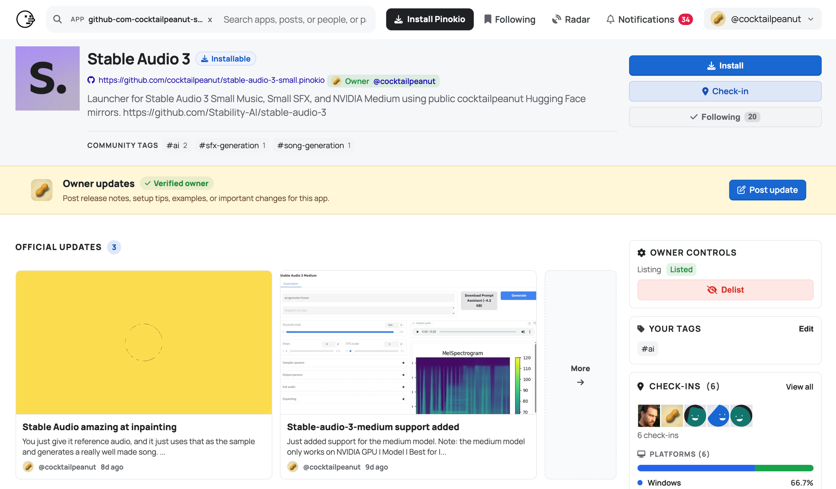The image size is (836, 489).
Task: Click the Check-in button
Action: (725, 91)
